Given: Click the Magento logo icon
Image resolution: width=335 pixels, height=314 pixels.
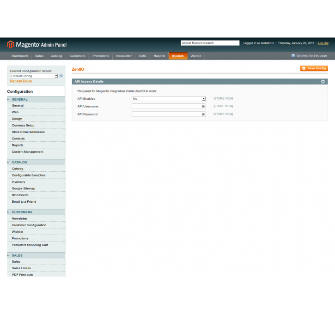Looking at the screenshot, I should (x=10, y=44).
